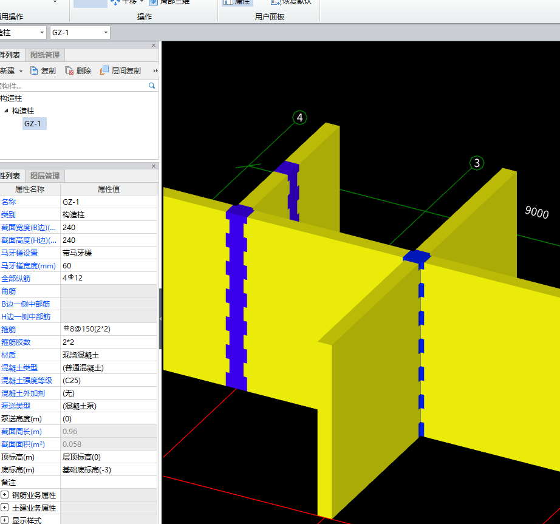Switch to the 图纸管理 tab

tap(45, 55)
